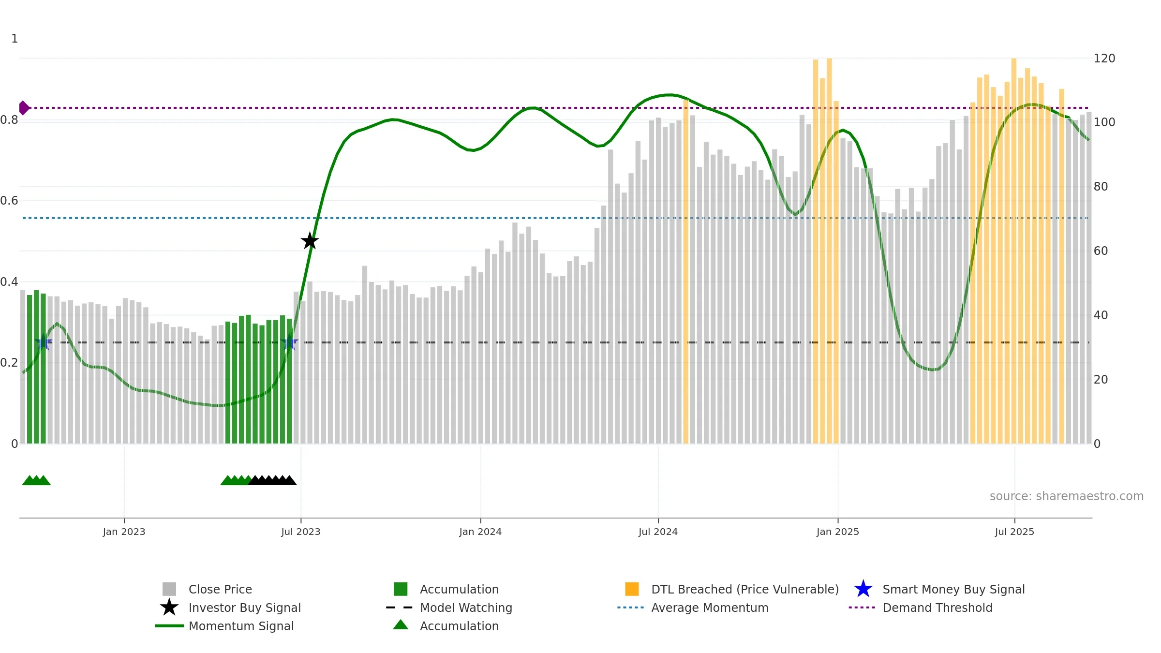Click the orange DTL Breached legend swatch
Viewport: 1161px width, 653px height.
[x=632, y=589]
